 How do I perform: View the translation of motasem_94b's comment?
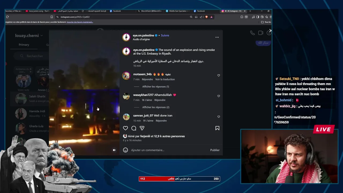pyautogui.click(x=165, y=79)
